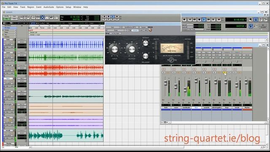Click the Edit window toolbar Record button
Viewport: 270px width, 152px height.
(x=117, y=16)
